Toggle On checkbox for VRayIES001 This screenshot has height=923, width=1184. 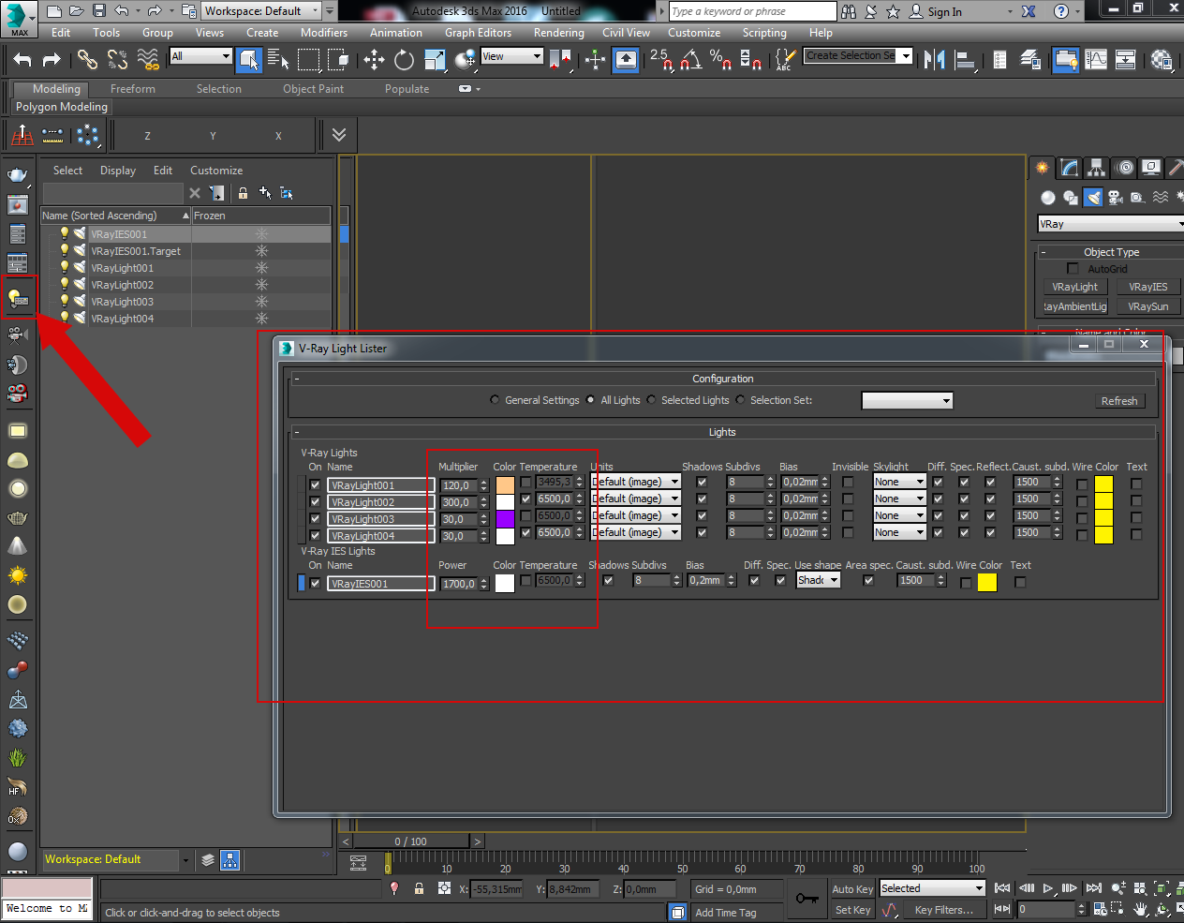[315, 583]
